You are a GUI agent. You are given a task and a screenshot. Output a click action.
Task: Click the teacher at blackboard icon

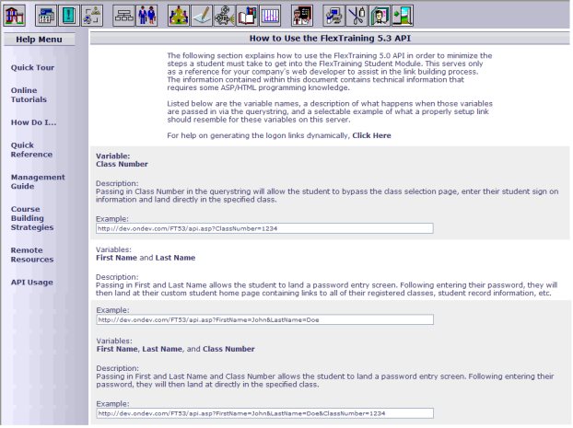click(x=302, y=16)
